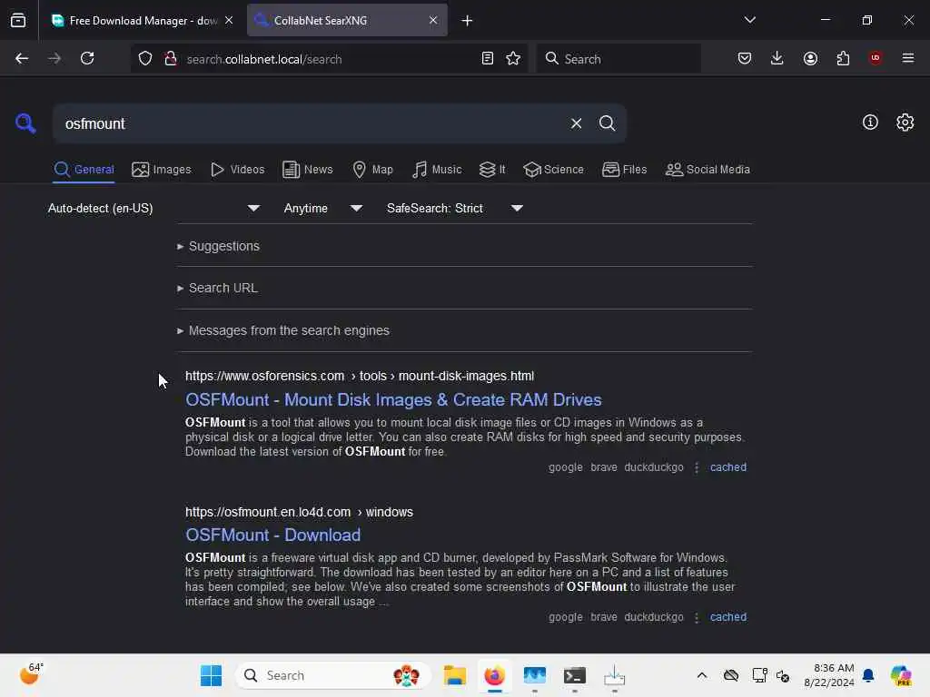
Task: Switch to Videos category
Action: pos(237,170)
